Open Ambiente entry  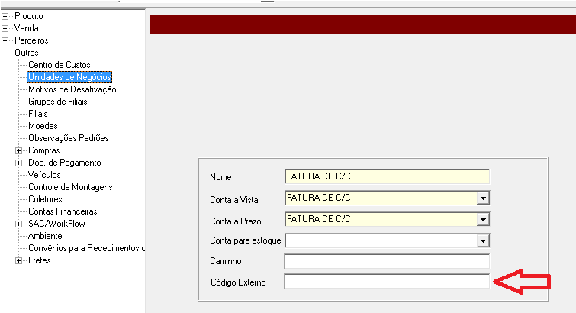point(45,235)
